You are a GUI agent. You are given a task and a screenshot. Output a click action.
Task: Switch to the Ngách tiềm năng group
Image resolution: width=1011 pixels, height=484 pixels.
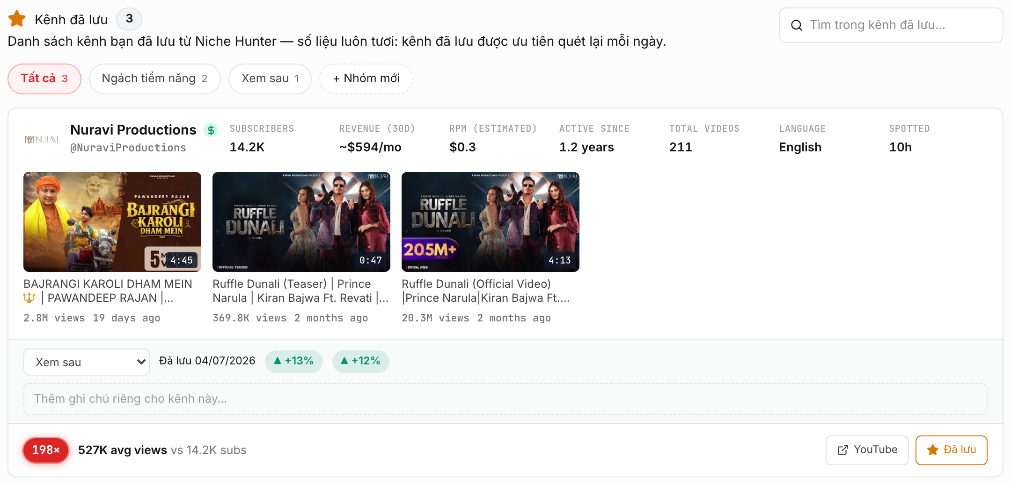click(x=154, y=78)
